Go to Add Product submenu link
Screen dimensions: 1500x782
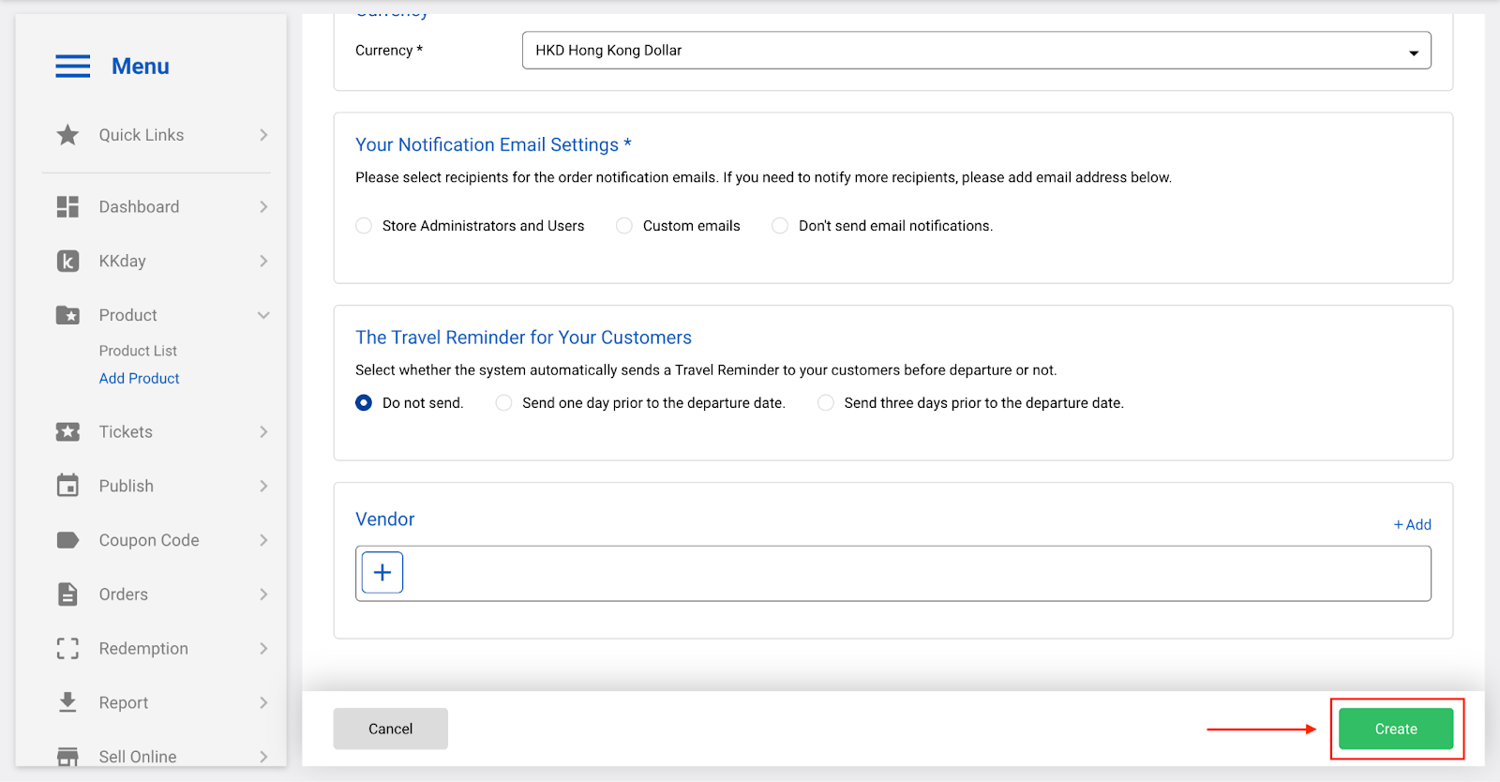pos(140,378)
